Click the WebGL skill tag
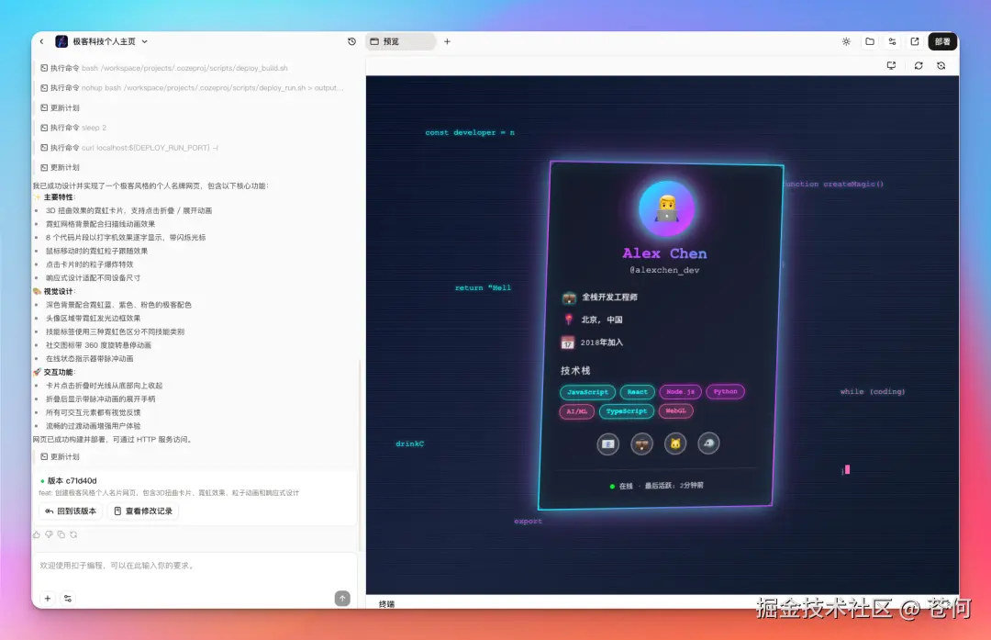991x640 pixels. 675,411
